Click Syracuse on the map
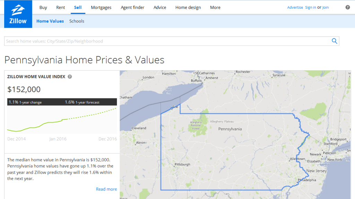The height and width of the screenshot is (199, 355). point(279,75)
